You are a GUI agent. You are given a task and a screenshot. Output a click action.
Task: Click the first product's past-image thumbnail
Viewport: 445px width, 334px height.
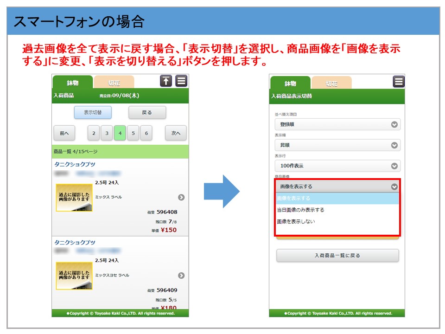tap(74, 198)
